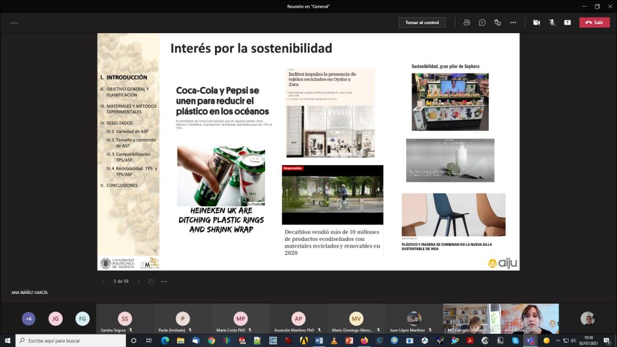The image size is (617, 347).
Task: Click Ana Ibáñez García's video tile
Action: coord(529,319)
